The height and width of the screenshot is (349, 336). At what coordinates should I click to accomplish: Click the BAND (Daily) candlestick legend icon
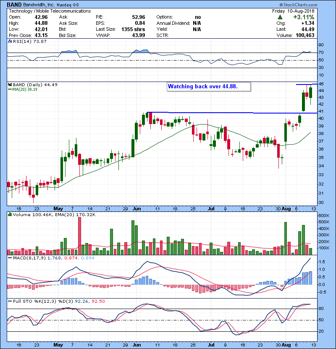click(10, 85)
